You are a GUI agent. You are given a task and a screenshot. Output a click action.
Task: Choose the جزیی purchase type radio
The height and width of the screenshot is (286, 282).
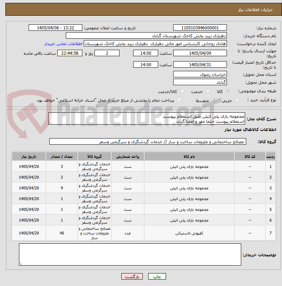[x=237, y=100]
